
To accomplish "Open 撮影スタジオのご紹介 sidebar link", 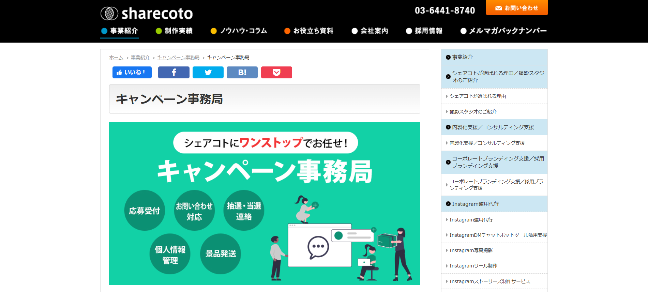I will coord(473,112).
